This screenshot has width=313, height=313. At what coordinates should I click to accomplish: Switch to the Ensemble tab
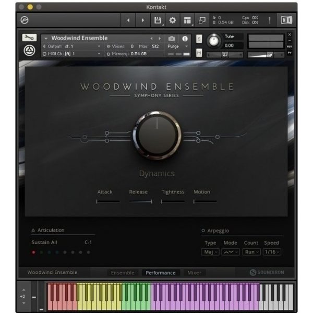click(x=123, y=273)
